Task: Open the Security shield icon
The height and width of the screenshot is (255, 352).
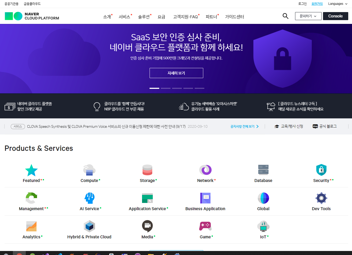Action: click(x=321, y=170)
